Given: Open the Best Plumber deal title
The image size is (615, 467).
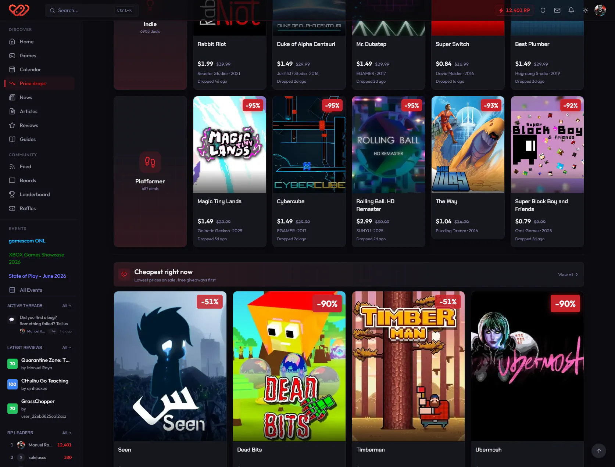Looking at the screenshot, I should point(532,44).
